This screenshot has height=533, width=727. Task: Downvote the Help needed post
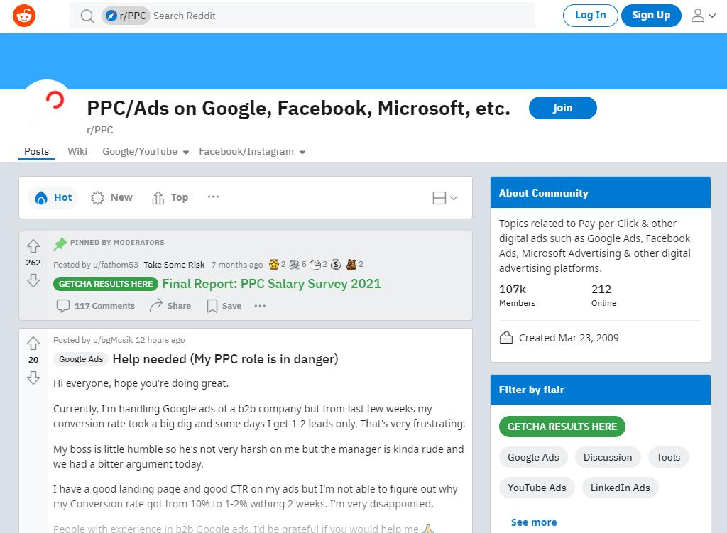pyautogui.click(x=33, y=379)
